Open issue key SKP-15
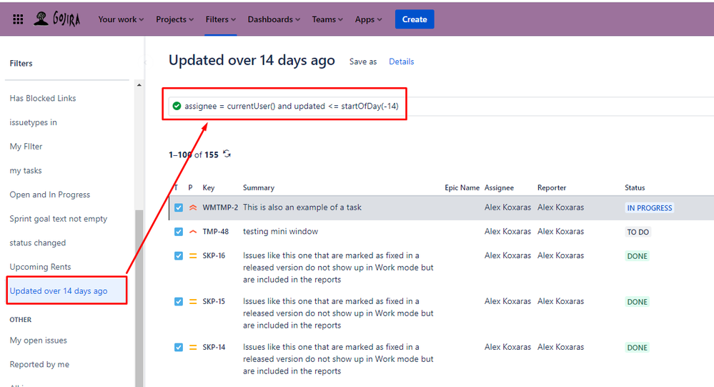This screenshot has width=714, height=387. pyautogui.click(x=214, y=301)
